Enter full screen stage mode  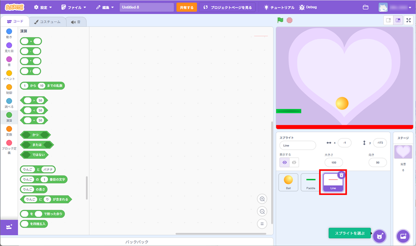pyautogui.click(x=408, y=20)
